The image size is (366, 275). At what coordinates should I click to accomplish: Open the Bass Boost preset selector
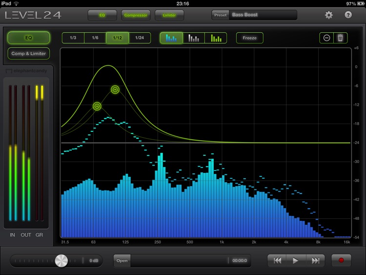point(263,15)
